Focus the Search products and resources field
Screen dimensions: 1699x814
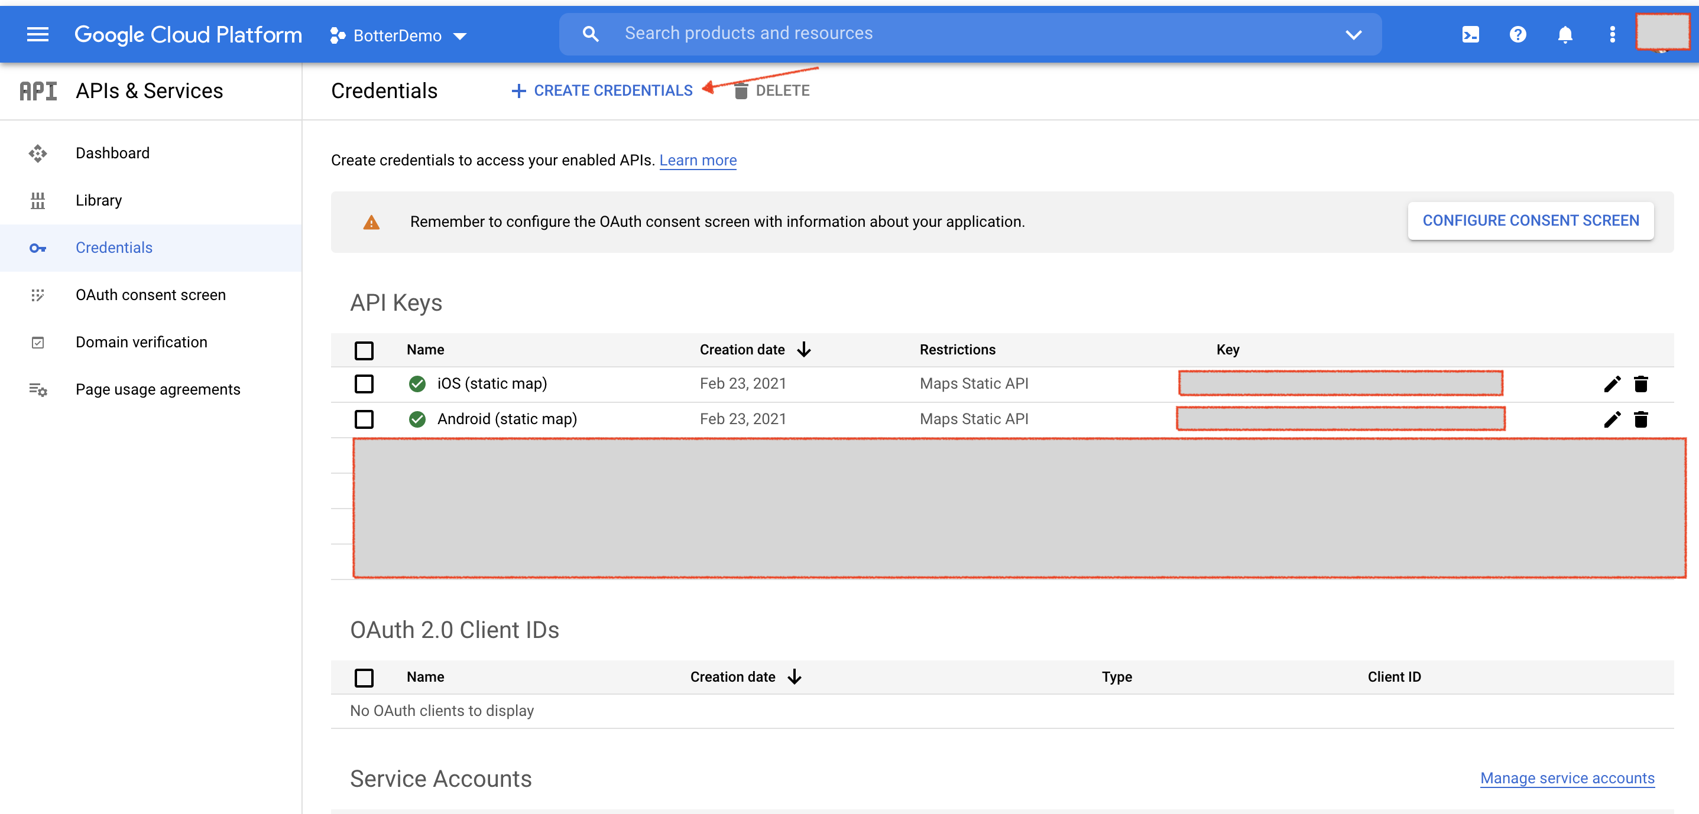click(748, 34)
